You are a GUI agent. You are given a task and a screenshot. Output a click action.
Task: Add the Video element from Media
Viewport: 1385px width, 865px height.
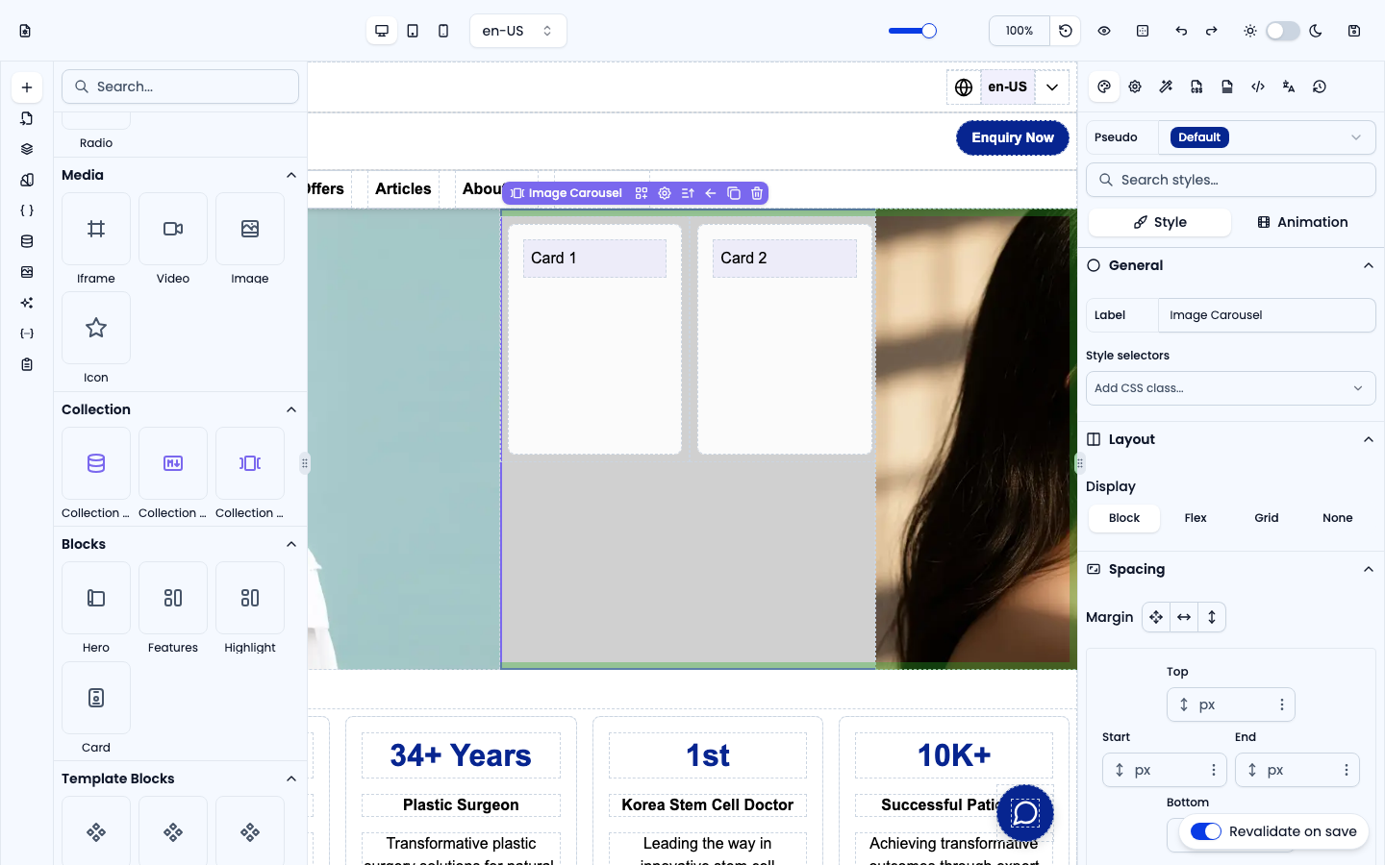tap(173, 229)
